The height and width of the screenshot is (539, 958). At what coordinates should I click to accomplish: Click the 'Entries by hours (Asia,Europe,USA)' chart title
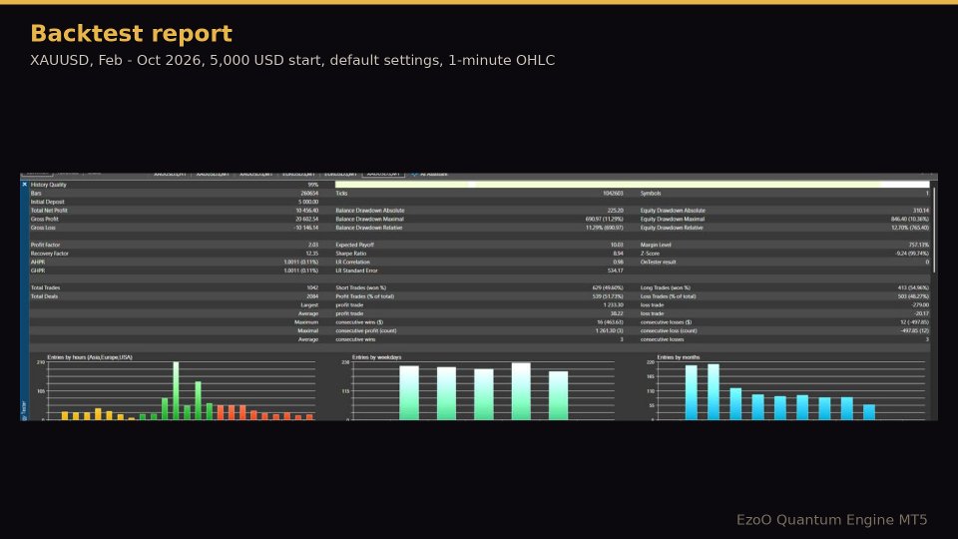coord(90,357)
